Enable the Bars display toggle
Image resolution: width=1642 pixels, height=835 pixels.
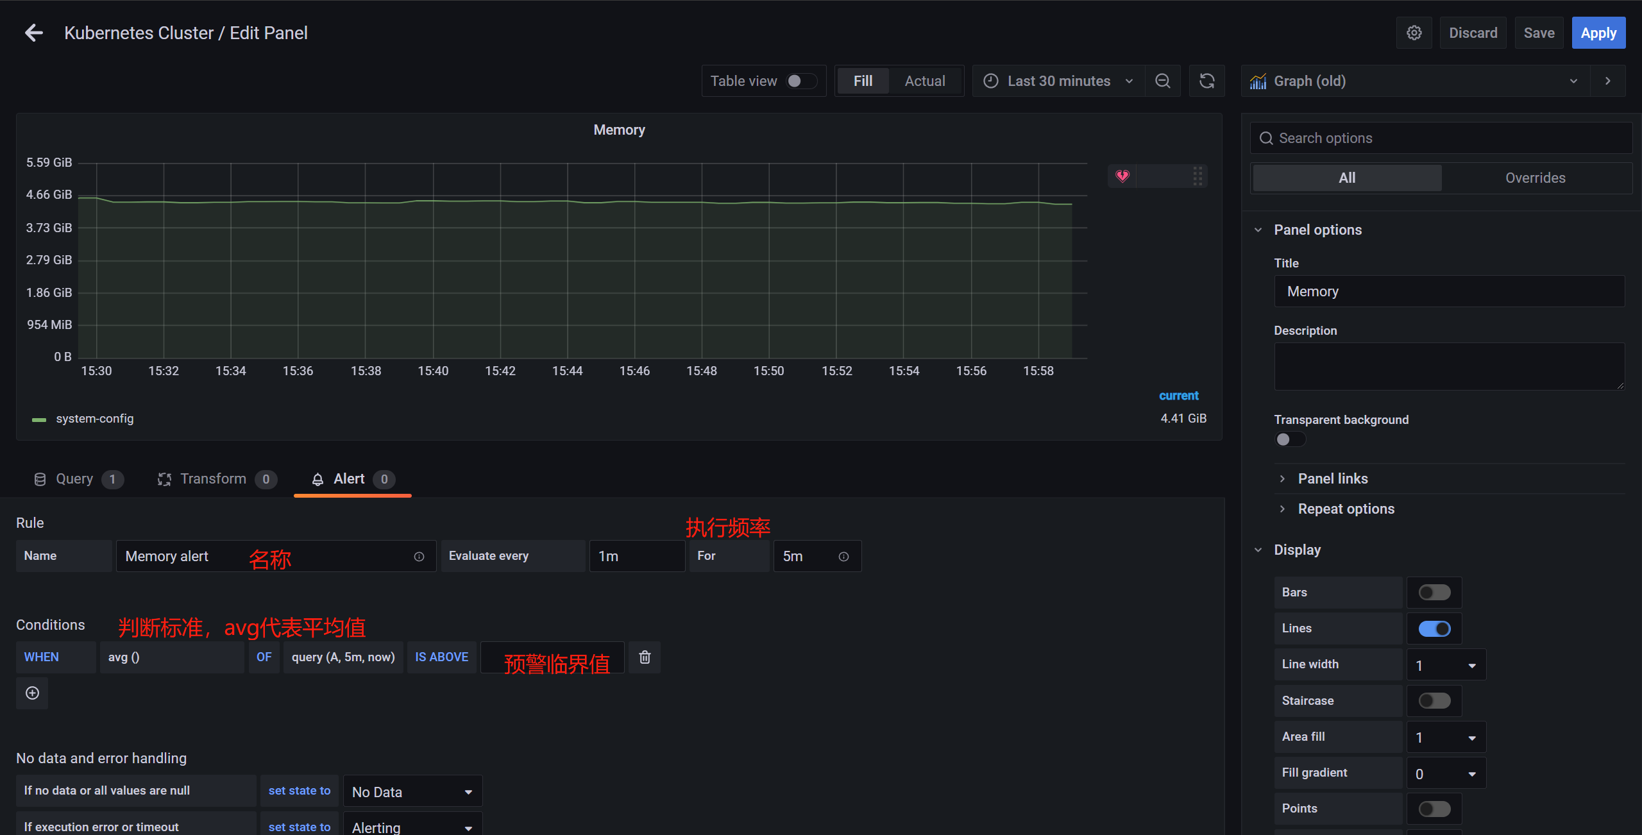[x=1434, y=593]
